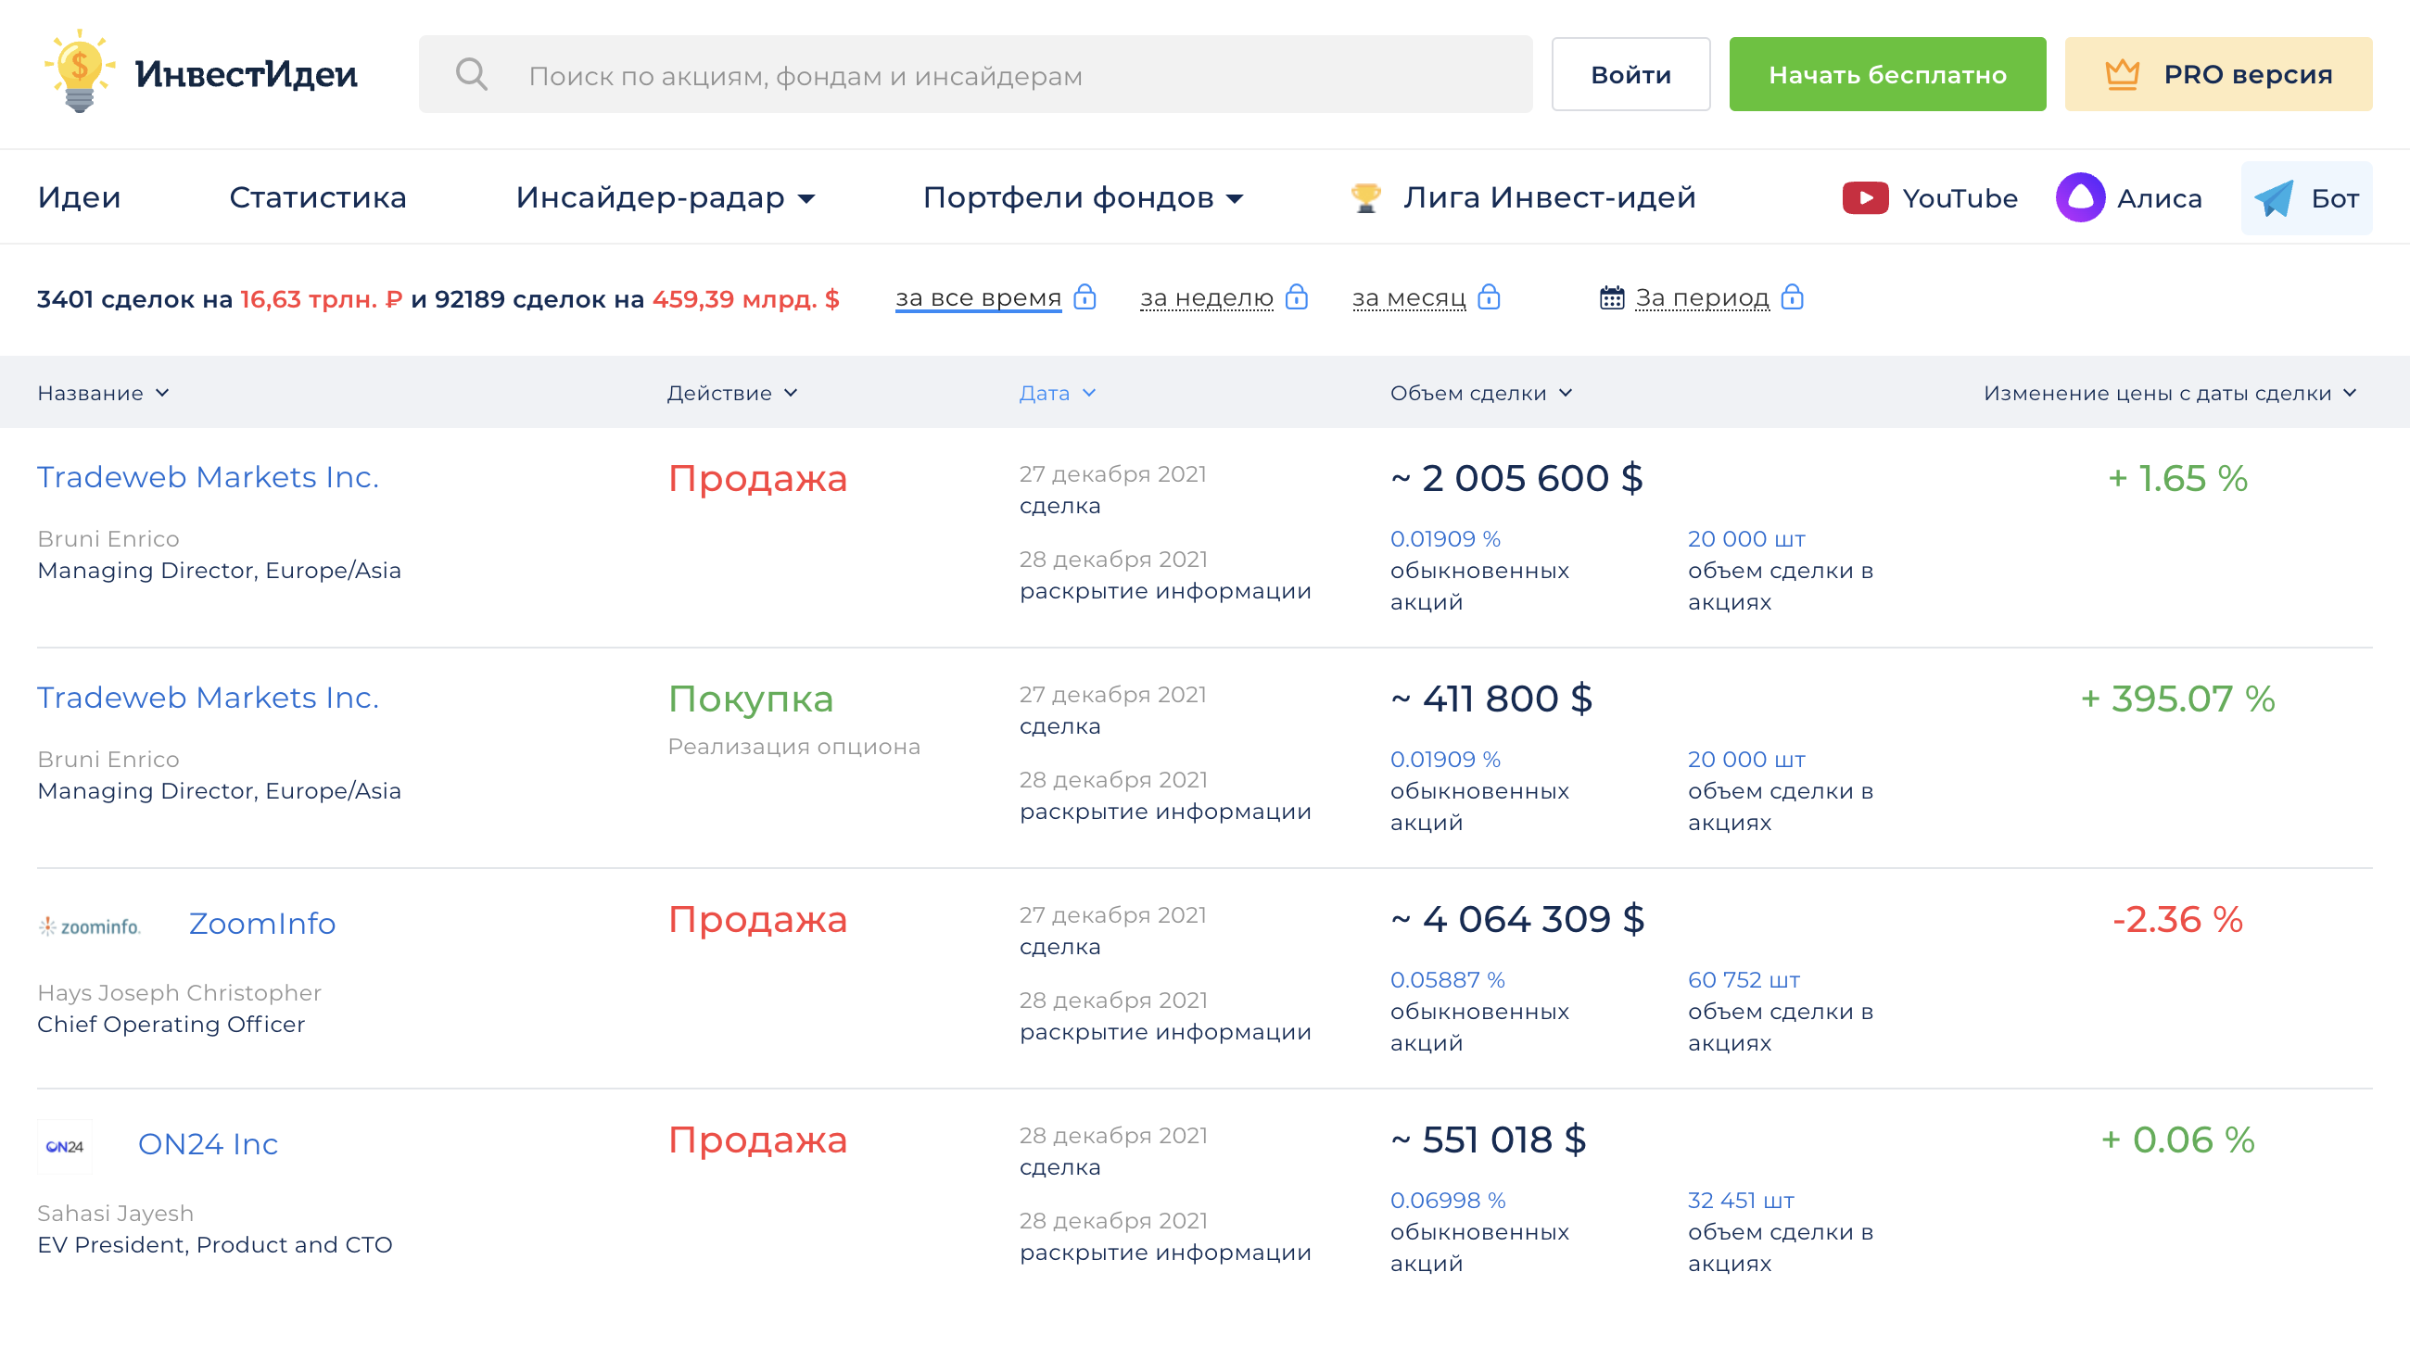Sort by the Дата column
Image resolution: width=2410 pixels, height=1360 pixels.
click(x=1058, y=393)
